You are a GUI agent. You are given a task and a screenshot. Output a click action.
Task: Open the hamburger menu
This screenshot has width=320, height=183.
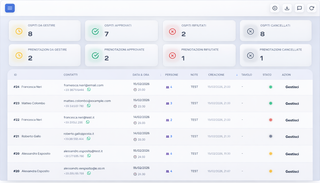[10, 8]
